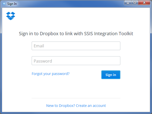Image resolution: width=152 pixels, height=114 pixels.
Task: Minimize the Sign In window
Action: pyautogui.click(x=128, y=3)
